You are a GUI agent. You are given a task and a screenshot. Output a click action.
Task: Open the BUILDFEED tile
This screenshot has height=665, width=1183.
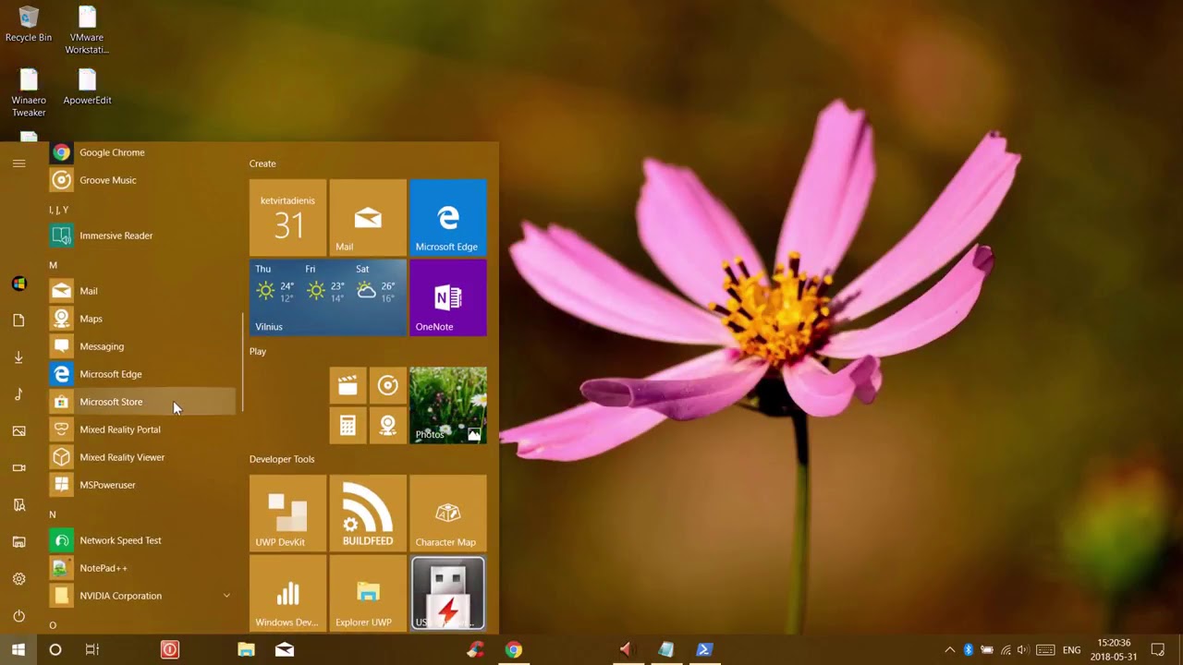pos(368,514)
